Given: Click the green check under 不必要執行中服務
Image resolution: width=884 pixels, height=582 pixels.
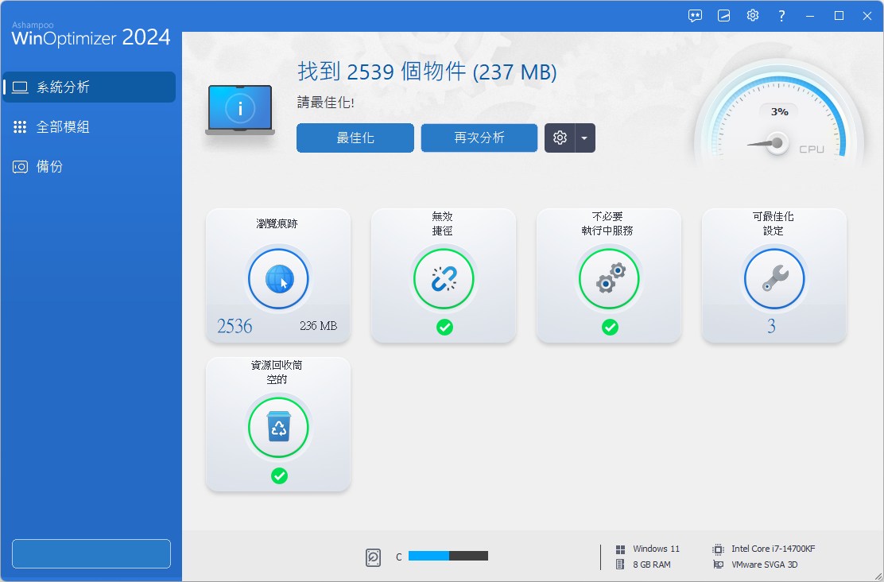Looking at the screenshot, I should pyautogui.click(x=610, y=327).
